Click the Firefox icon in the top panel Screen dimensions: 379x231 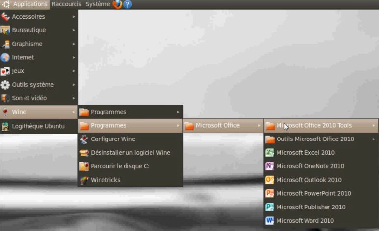point(117,4)
